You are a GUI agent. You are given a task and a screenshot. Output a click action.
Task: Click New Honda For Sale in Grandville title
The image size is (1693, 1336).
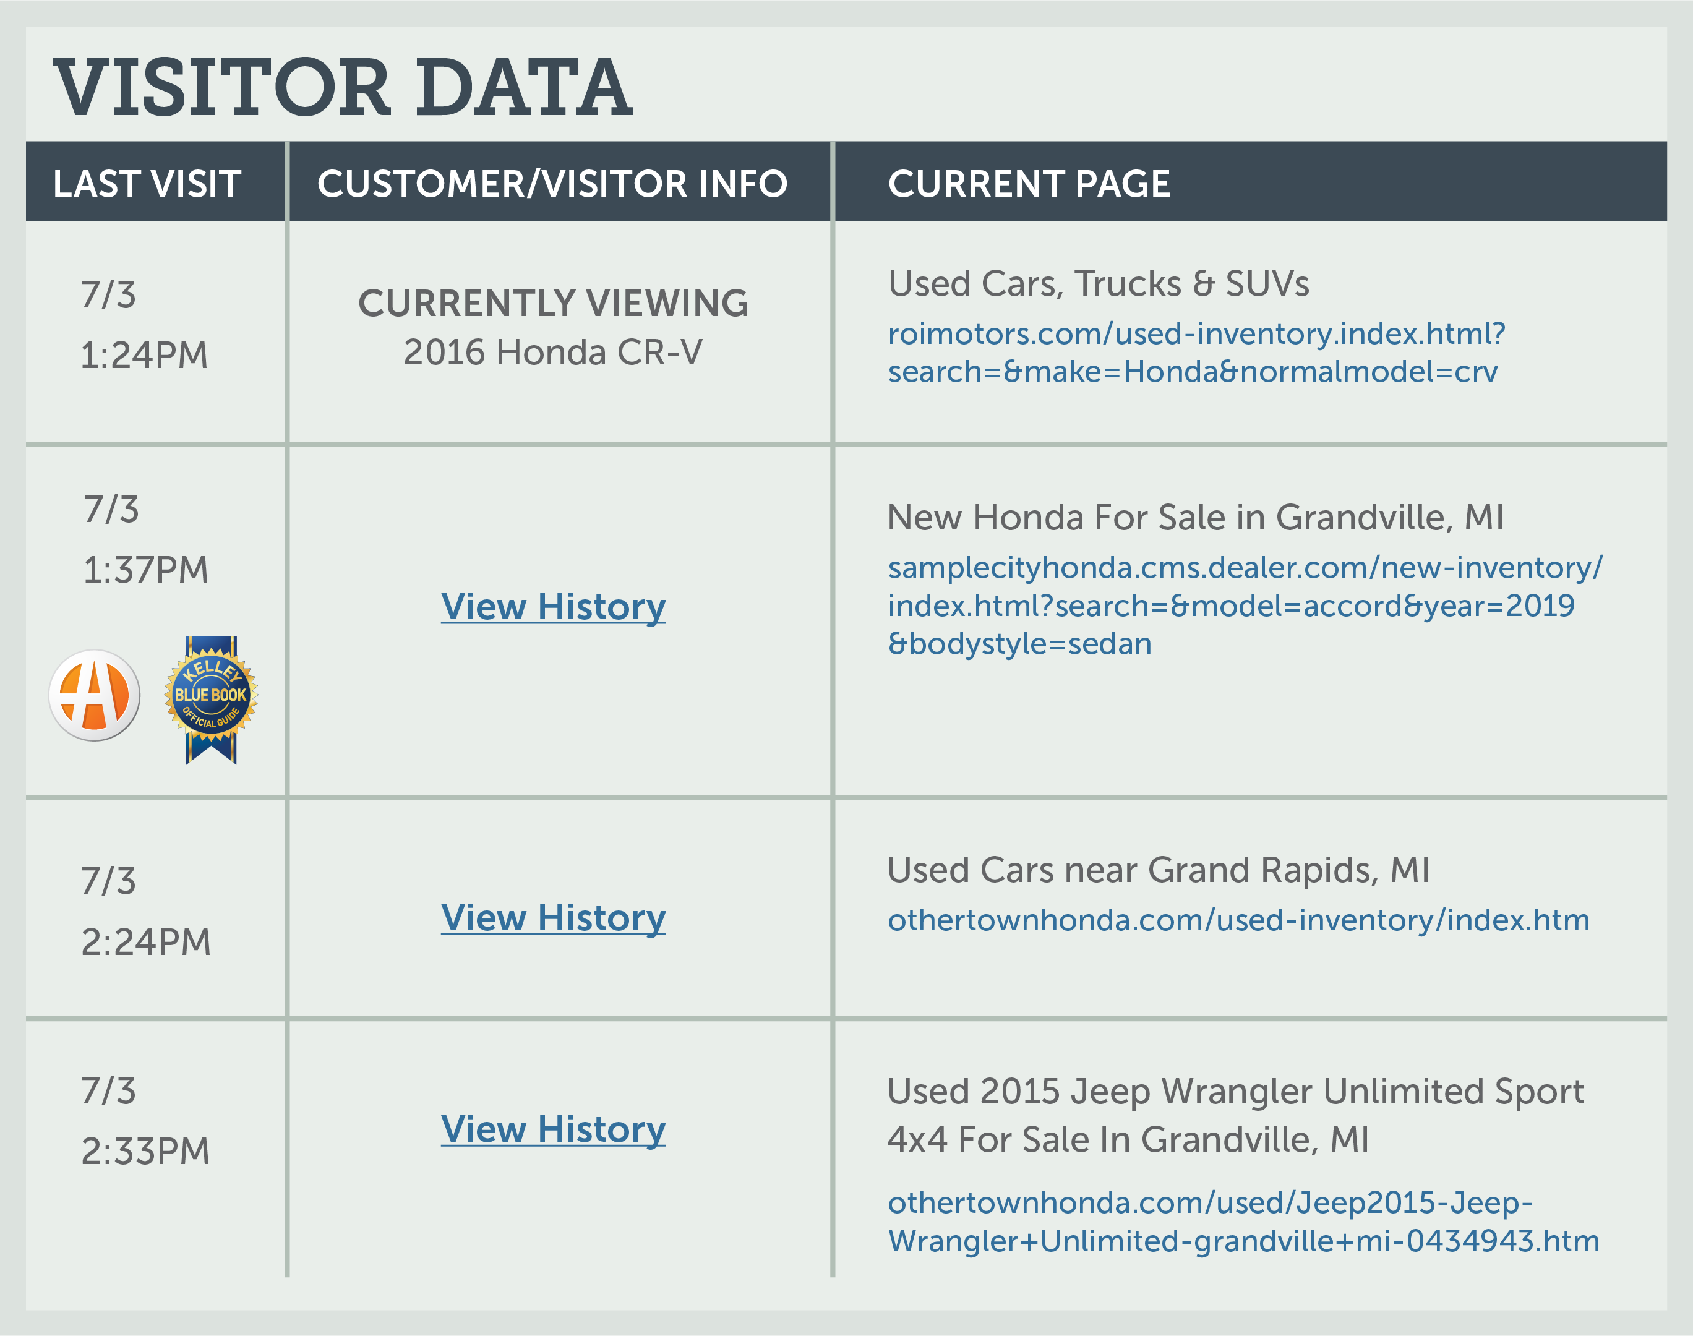(x=1196, y=518)
